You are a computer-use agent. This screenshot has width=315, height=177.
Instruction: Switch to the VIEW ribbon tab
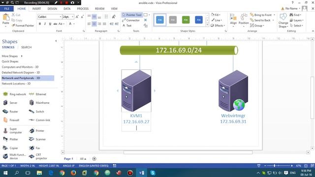114,9
